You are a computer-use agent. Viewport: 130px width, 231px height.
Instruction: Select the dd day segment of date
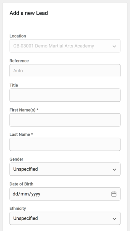click(15, 194)
